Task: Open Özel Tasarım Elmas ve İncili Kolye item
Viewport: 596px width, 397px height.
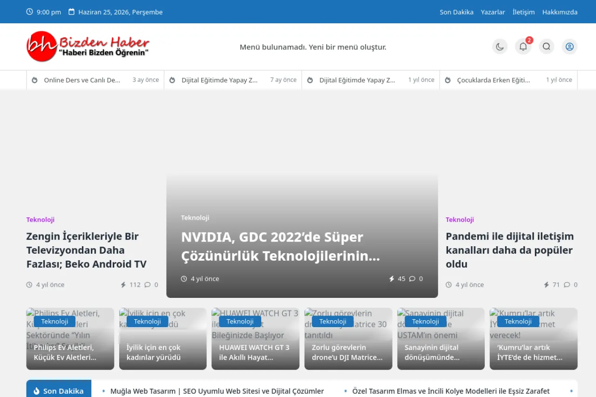Action: point(451,391)
